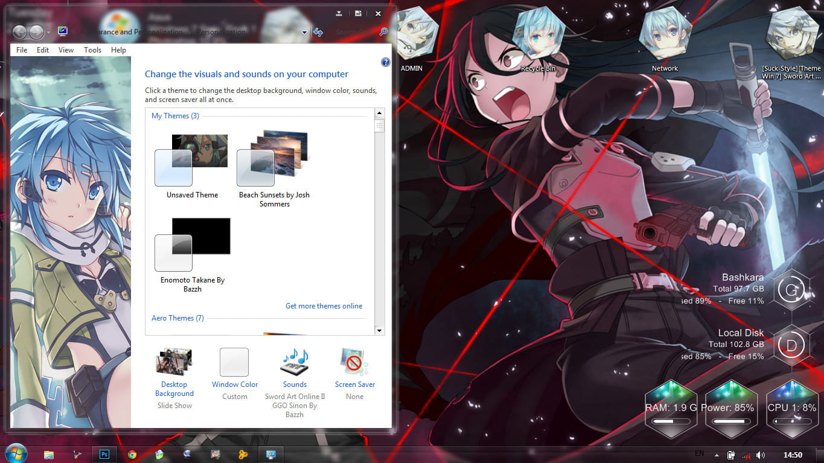Open the View menu

(x=65, y=49)
